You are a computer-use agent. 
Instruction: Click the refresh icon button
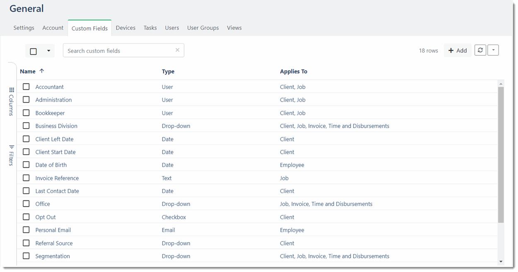tap(480, 50)
